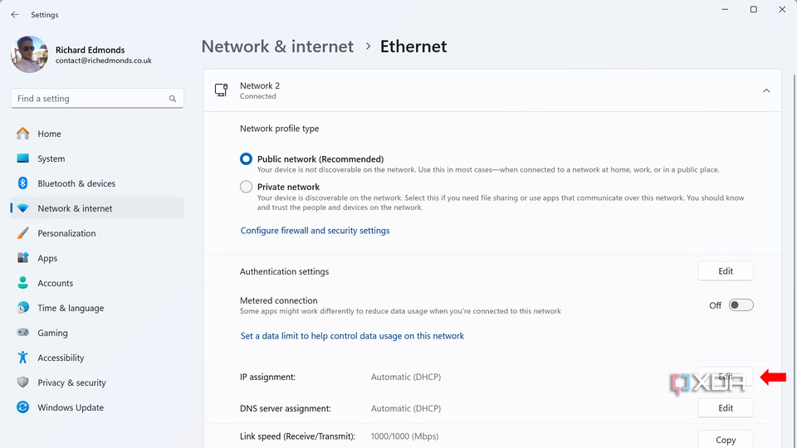Edit Authentication settings
Image resolution: width=797 pixels, height=448 pixels.
(x=726, y=271)
